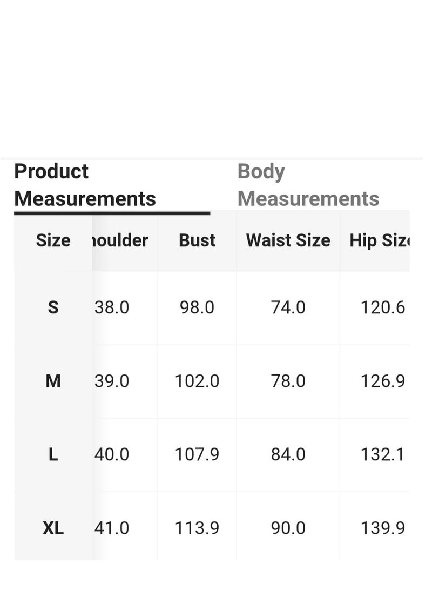
Task: Click waist value 78.0 for size M
Action: [288, 381]
